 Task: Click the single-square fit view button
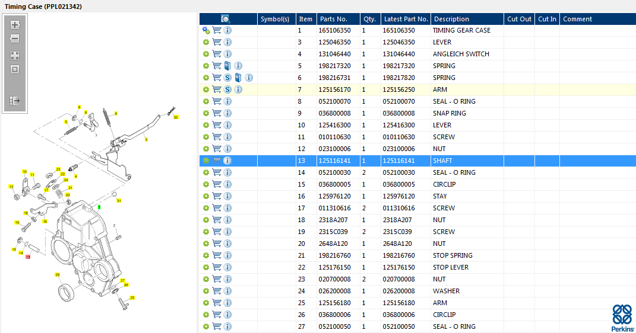15,69
